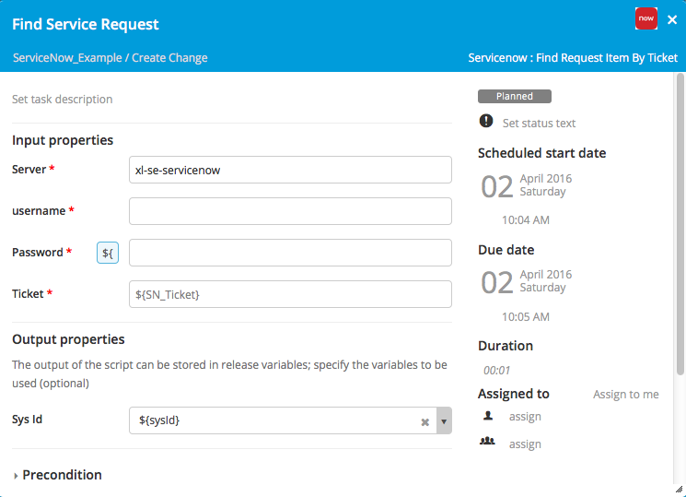Image resolution: width=686 pixels, height=497 pixels.
Task: Click Servicenow : Find Request Item By Ticket label
Action: click(573, 58)
